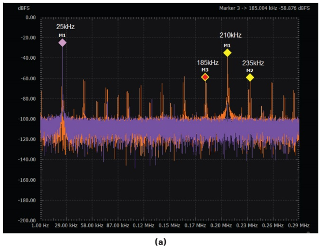Select the yellow M2 marker diamond at 235kHz
Image resolution: width=320 pixels, height=250 pixels.
click(x=250, y=78)
